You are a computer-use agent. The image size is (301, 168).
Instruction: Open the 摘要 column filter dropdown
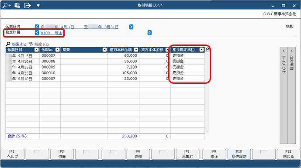click(x=104, y=50)
